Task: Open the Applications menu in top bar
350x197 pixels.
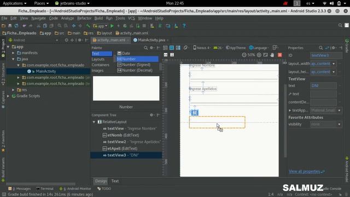Action: pos(15,3)
